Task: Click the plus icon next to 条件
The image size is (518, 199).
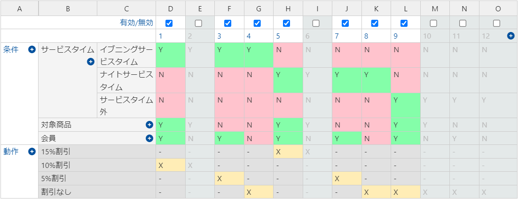Action: point(31,49)
